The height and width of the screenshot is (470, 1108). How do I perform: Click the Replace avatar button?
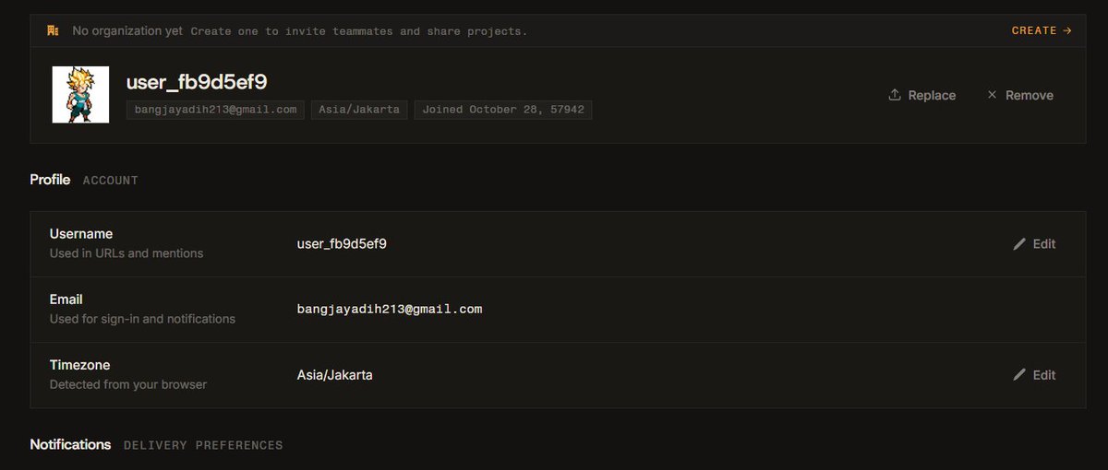point(921,95)
